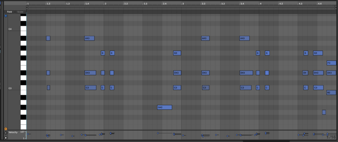Select the G3 note at beat 4.4
This screenshot has height=142, width=338.
tap(318, 53)
